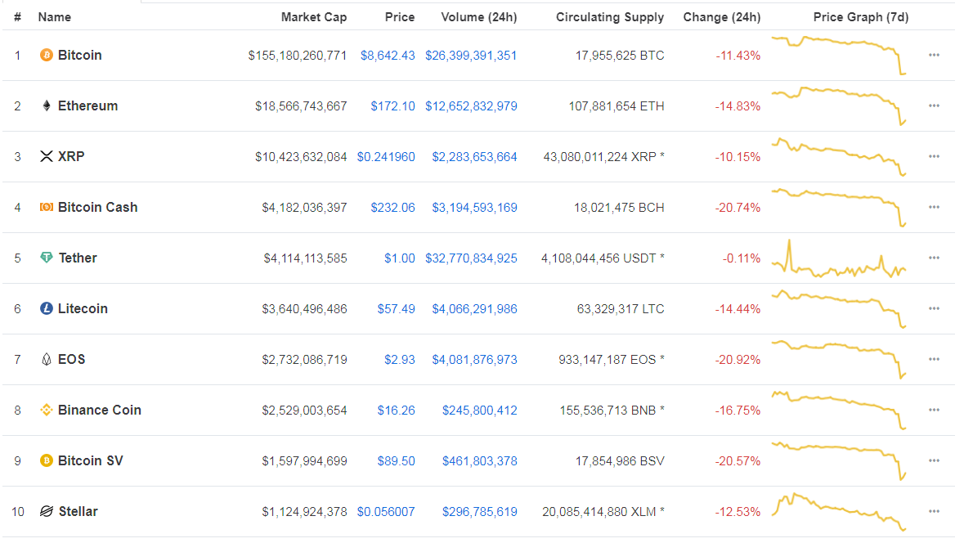
Task: Click Bitcoin price $8,642.43
Action: [x=388, y=56]
